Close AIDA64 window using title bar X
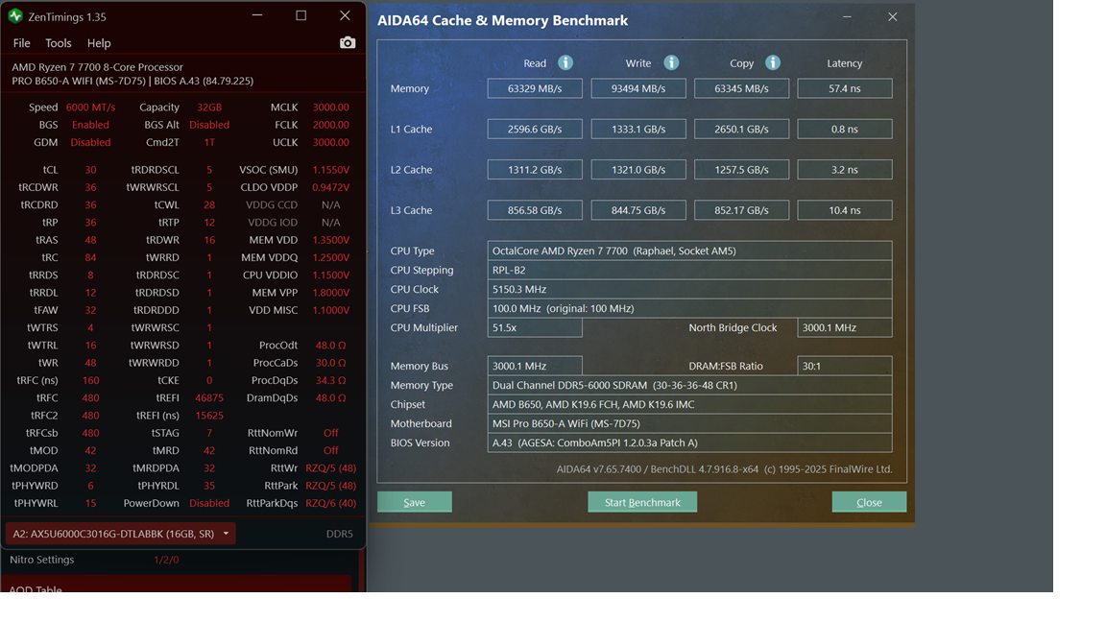This screenshot has width=1106, height=622. click(893, 17)
